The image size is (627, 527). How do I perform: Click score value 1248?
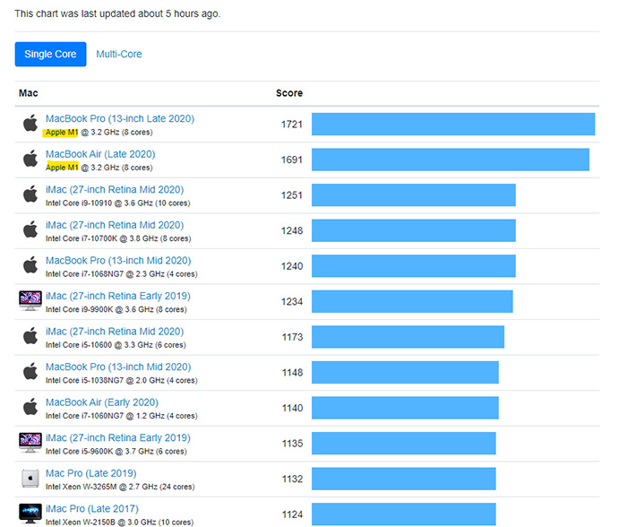(x=292, y=231)
